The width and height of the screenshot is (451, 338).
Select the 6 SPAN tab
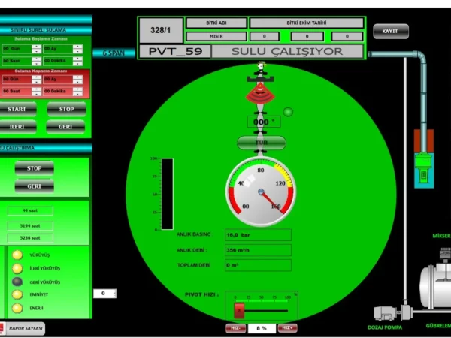pos(114,53)
